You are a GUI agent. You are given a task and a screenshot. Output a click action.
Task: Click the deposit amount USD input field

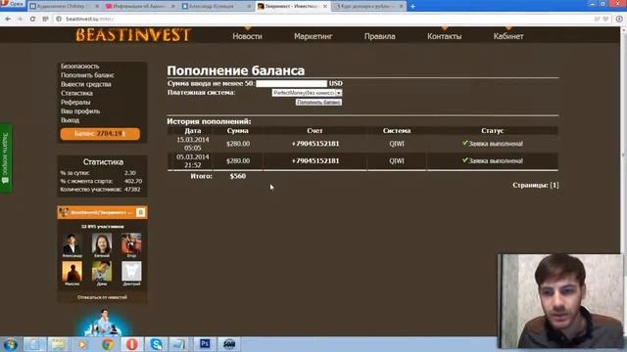coord(291,83)
